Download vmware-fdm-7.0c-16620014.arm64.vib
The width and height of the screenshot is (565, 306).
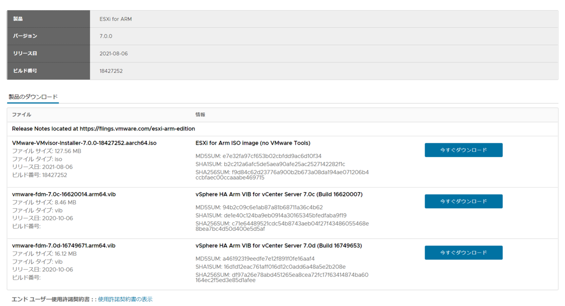point(463,201)
